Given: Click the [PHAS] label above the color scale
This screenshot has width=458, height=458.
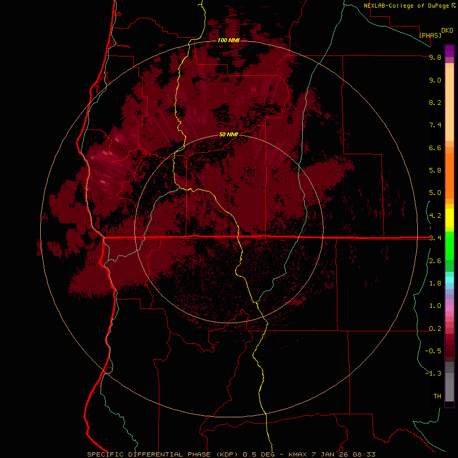Looking at the screenshot, I should pos(430,35).
